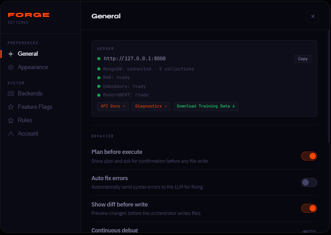The image size is (331, 235).
Task: Click the General page title
Action: tap(106, 16)
